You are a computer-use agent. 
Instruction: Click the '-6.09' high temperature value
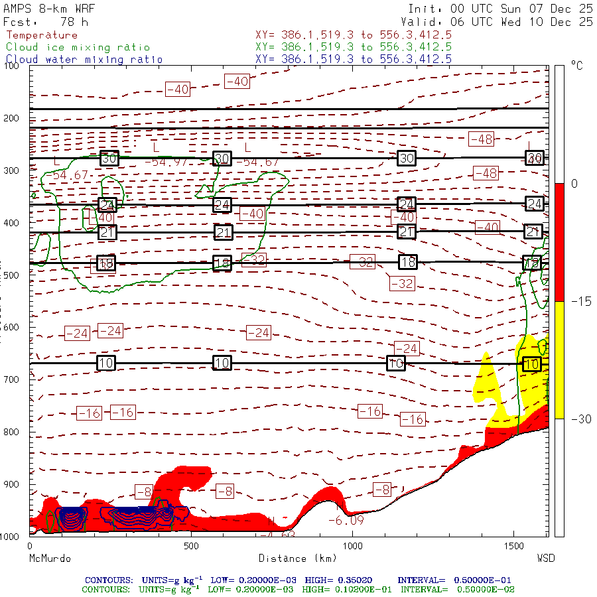[346, 520]
